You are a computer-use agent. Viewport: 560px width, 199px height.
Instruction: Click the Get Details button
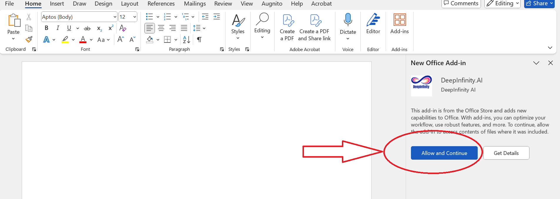[506, 153]
